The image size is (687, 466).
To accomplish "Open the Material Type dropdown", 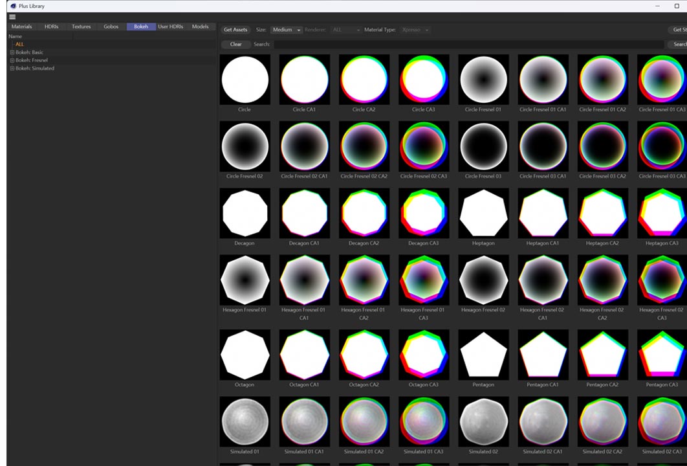I will (x=415, y=30).
